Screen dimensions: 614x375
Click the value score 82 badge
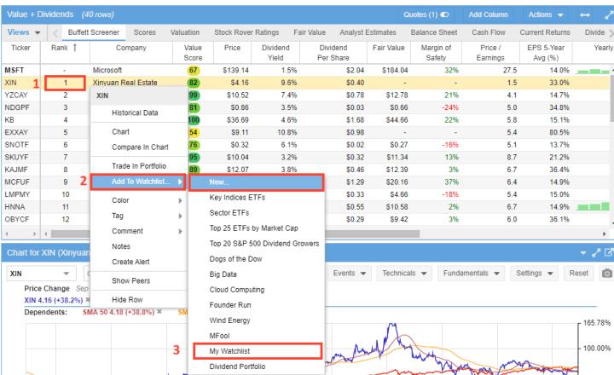(x=193, y=83)
